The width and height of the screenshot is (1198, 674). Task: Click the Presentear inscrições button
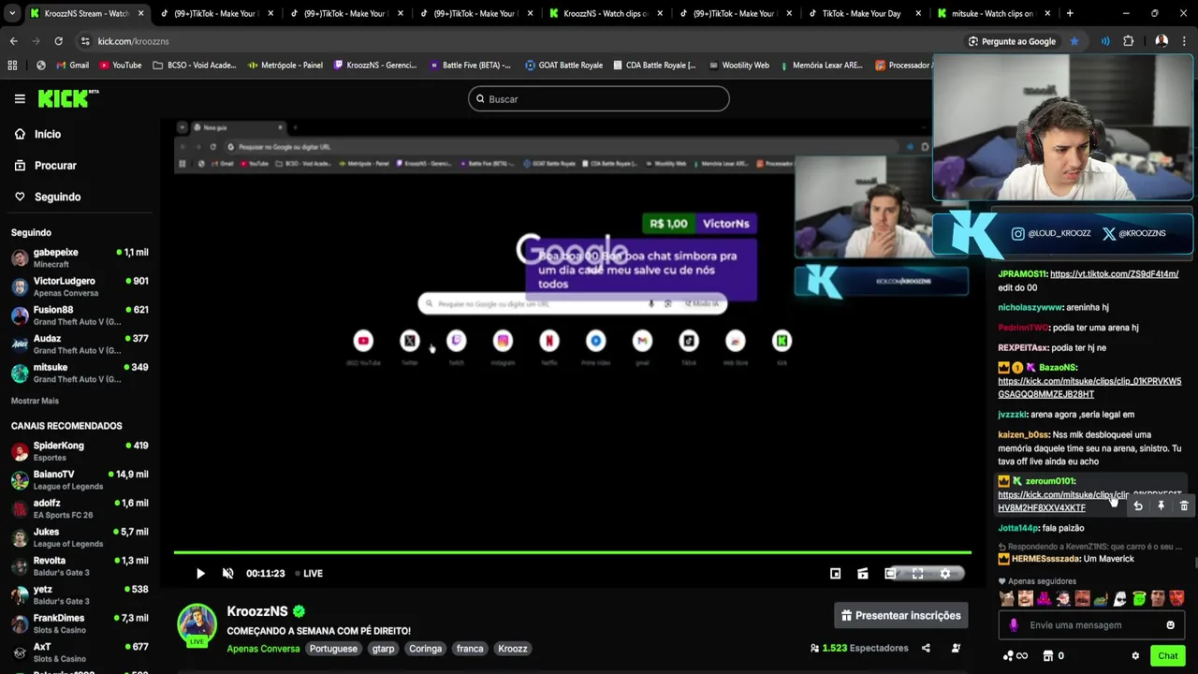[900, 615]
